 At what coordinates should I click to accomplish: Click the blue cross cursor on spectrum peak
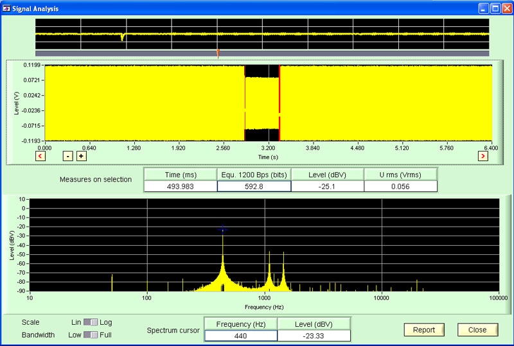(222, 230)
